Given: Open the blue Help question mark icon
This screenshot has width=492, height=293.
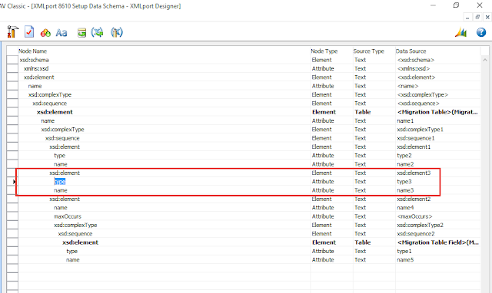Looking at the screenshot, I should 481,32.
